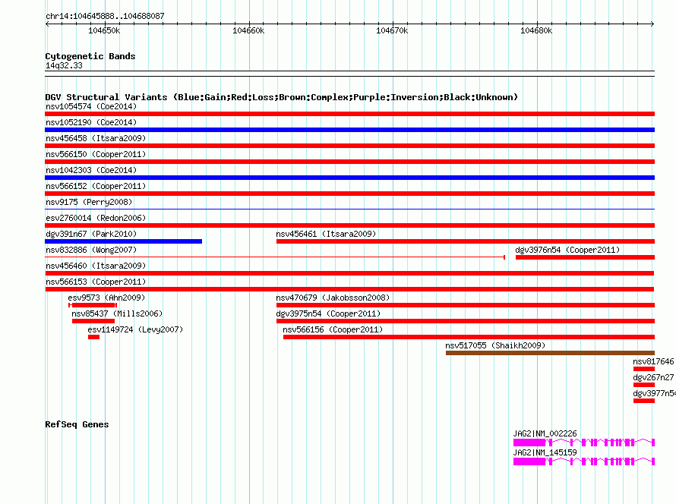Click the nsv1054574 (Coe2014) red variant bar
Screen dimensions: 676x504
tap(349, 114)
